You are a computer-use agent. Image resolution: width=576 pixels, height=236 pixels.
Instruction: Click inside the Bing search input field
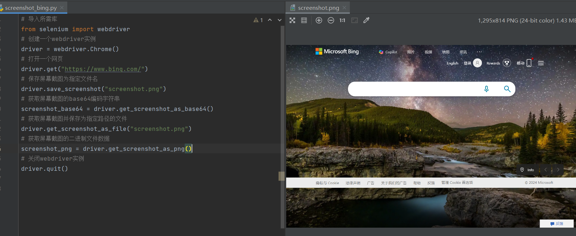415,89
